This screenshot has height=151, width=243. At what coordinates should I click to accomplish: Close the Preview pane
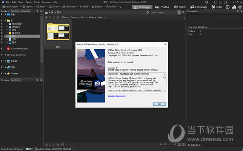(41, 80)
